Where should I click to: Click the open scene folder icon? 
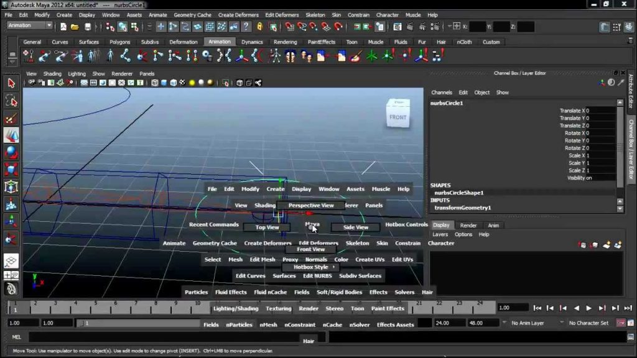75,27
